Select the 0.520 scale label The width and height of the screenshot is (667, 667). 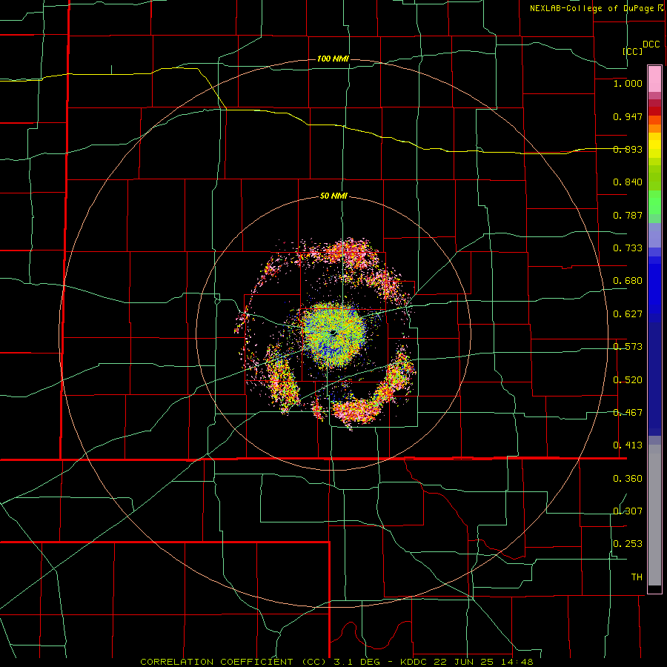pos(628,380)
